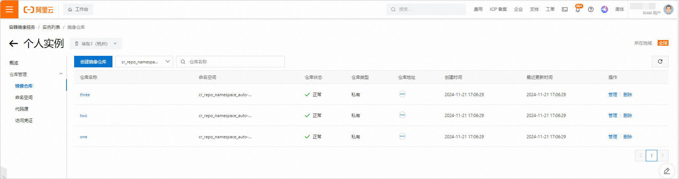Go to the next page arrow
679x179 pixels.
pyautogui.click(x=663, y=156)
